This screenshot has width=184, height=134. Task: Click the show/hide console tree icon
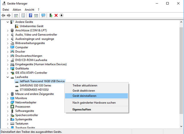(x=16, y=15)
